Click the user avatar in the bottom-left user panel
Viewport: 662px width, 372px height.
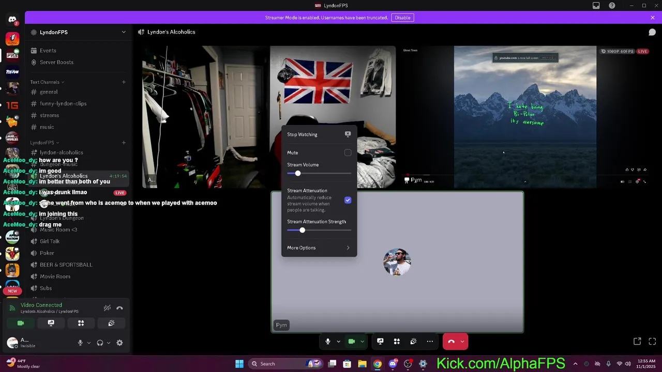(12, 343)
